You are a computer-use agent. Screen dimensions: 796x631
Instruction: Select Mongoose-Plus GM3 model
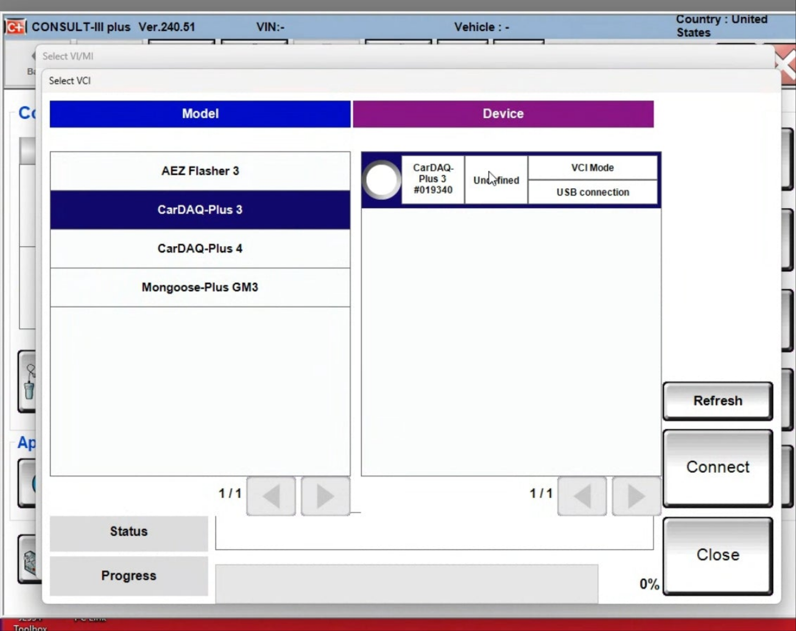[200, 287]
